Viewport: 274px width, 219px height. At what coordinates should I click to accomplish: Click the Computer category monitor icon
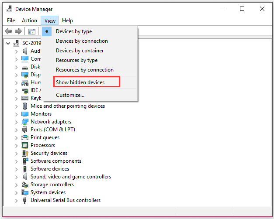click(x=25, y=59)
